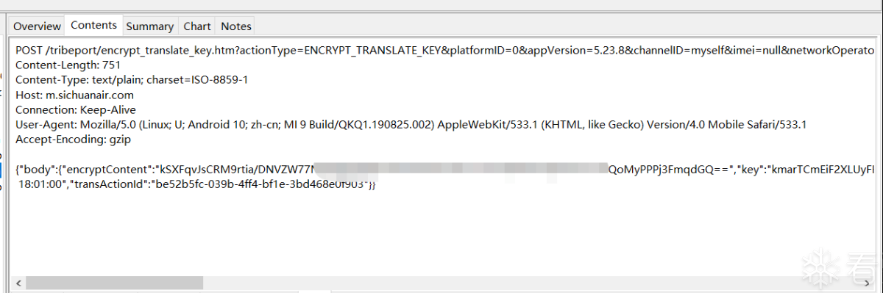Click the horizontal scrollbar thumb
The width and height of the screenshot is (883, 293).
[x=114, y=282]
